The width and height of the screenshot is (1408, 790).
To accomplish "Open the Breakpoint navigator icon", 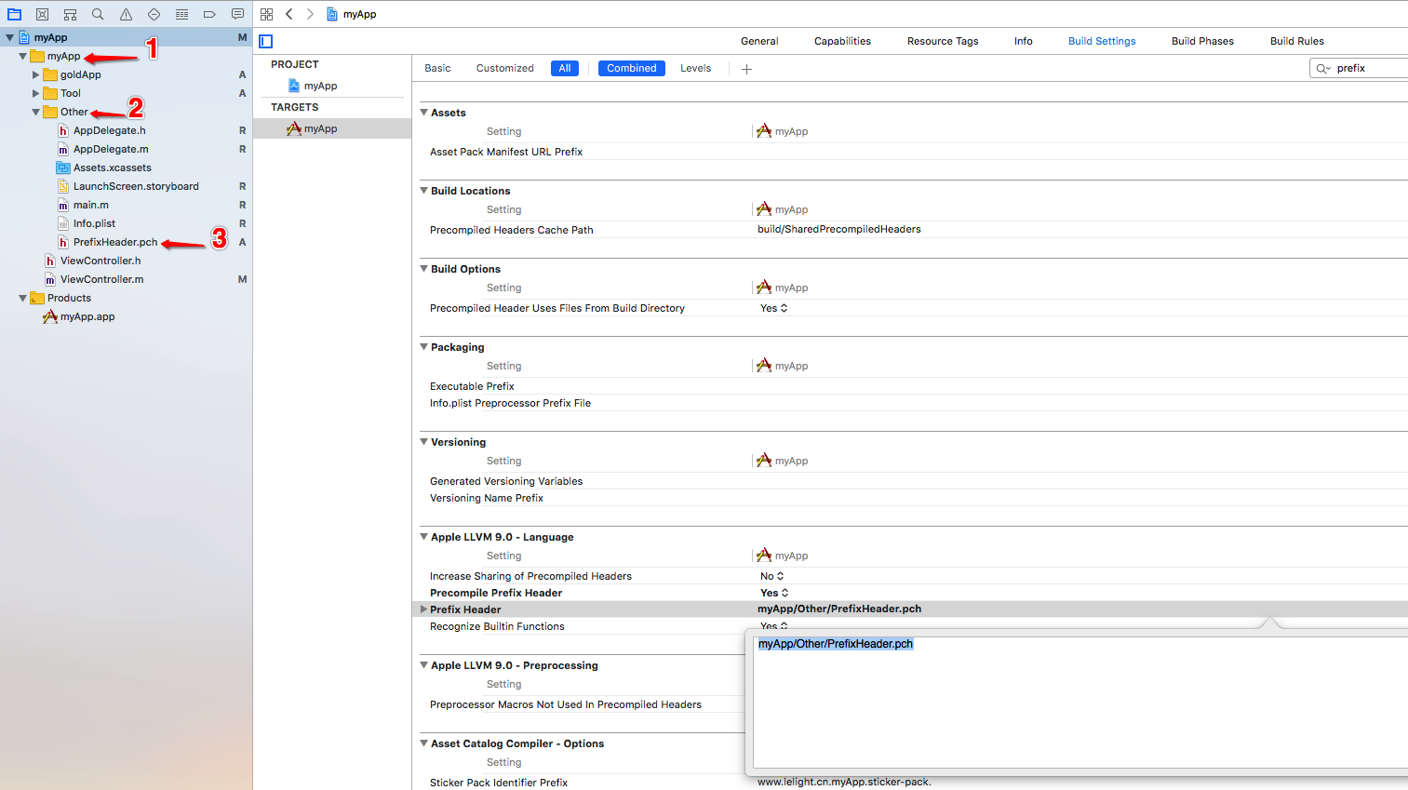I will (x=209, y=14).
